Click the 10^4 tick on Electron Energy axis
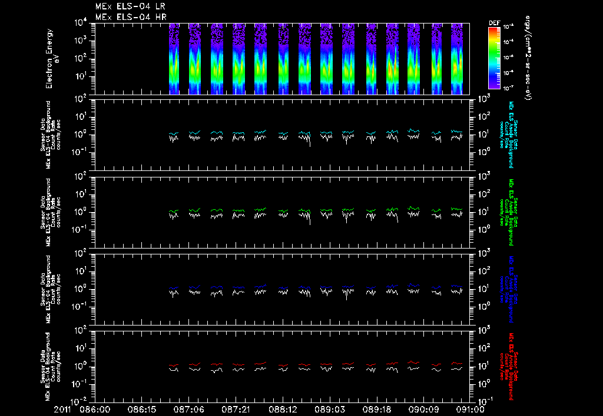The height and width of the screenshot is (416, 603). tap(81, 23)
